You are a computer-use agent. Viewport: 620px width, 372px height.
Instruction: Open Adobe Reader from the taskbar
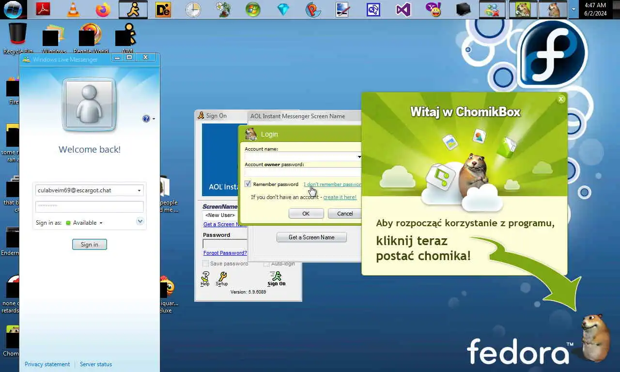click(x=43, y=9)
